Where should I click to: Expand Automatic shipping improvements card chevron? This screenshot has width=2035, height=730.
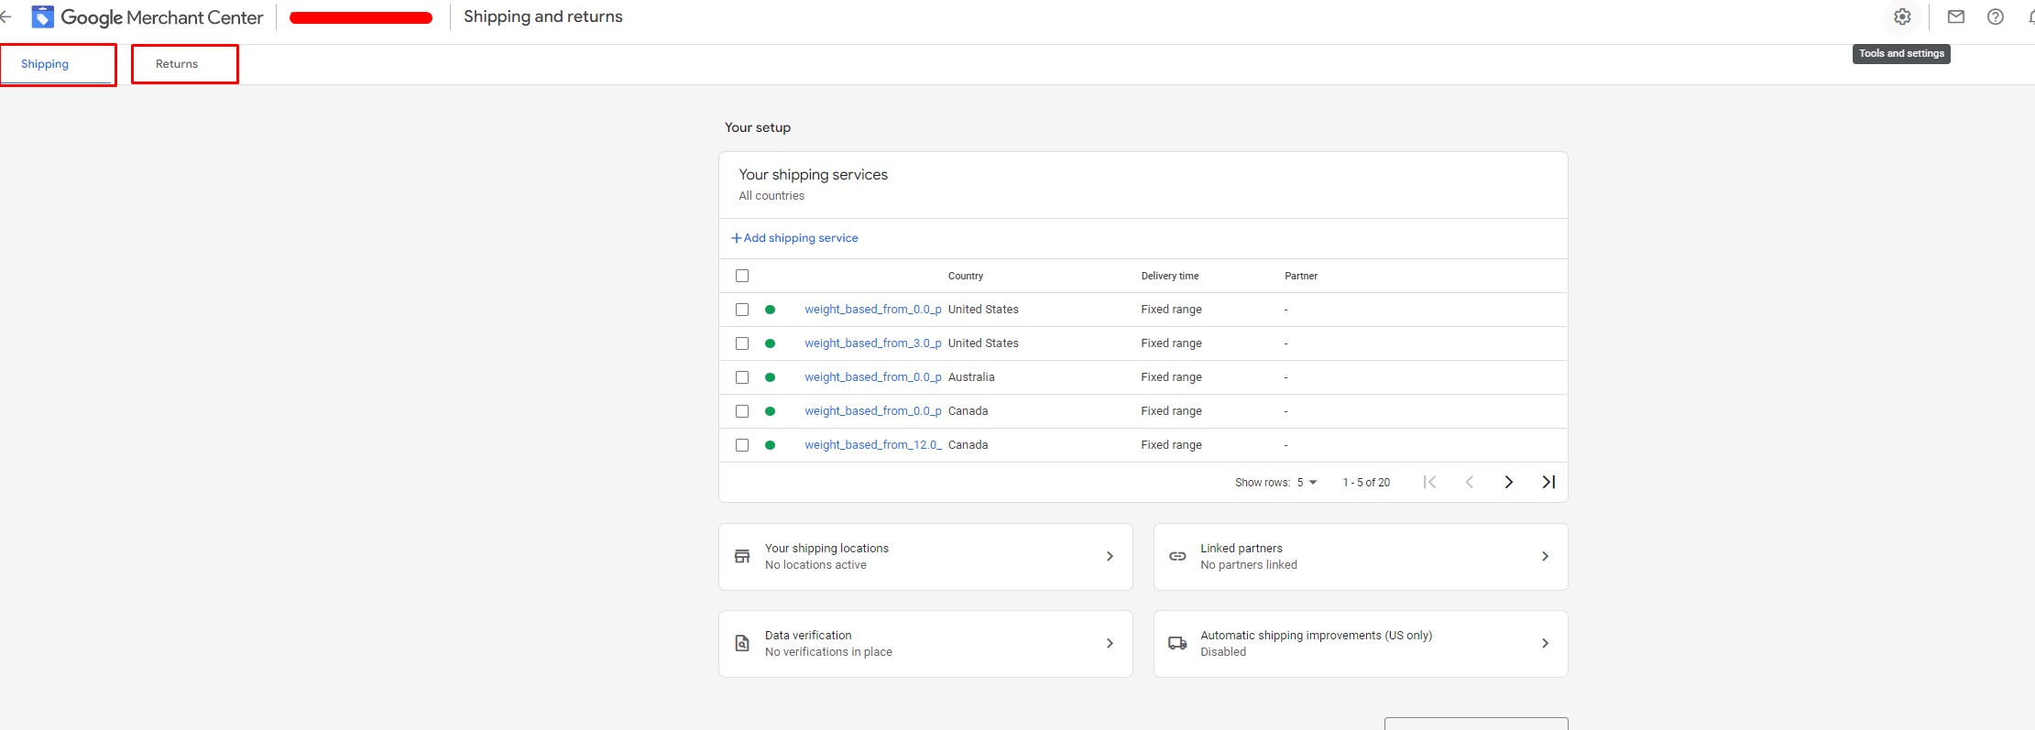1545,643
